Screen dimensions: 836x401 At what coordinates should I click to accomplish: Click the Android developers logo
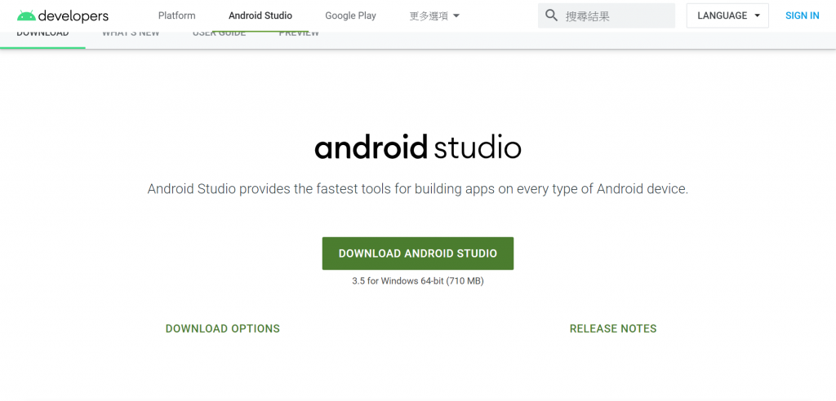click(62, 16)
